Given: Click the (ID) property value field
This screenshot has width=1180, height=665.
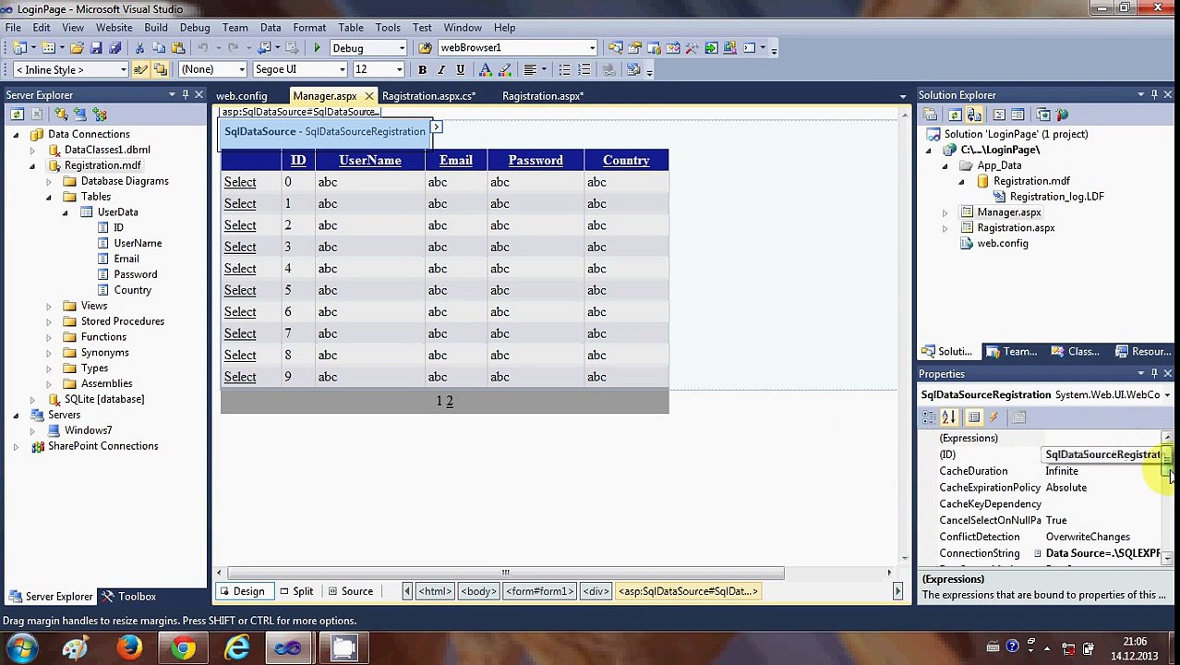Looking at the screenshot, I should tap(1102, 454).
